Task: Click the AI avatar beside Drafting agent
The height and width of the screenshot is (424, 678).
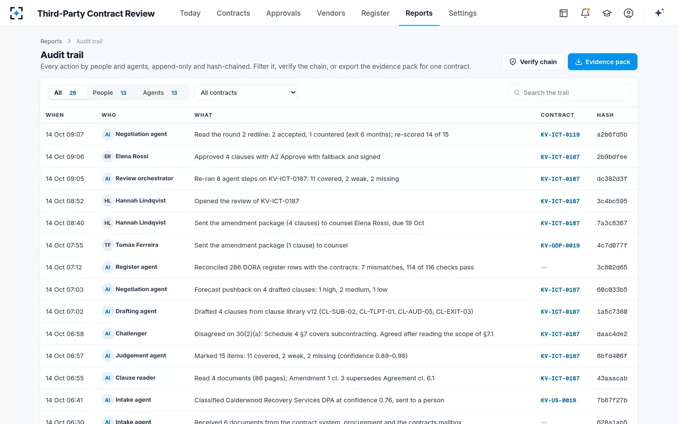Action: click(x=108, y=311)
